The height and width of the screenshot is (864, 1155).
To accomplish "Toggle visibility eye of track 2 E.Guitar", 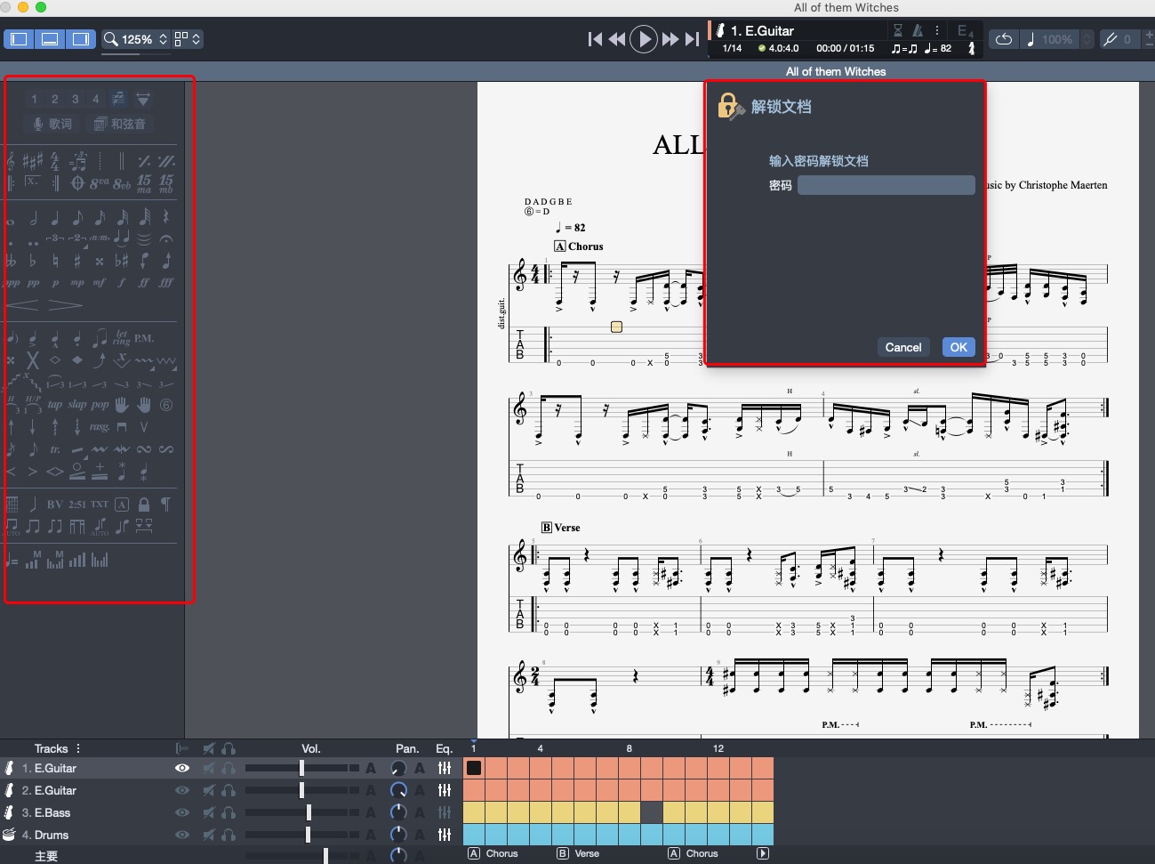I will tap(182, 790).
